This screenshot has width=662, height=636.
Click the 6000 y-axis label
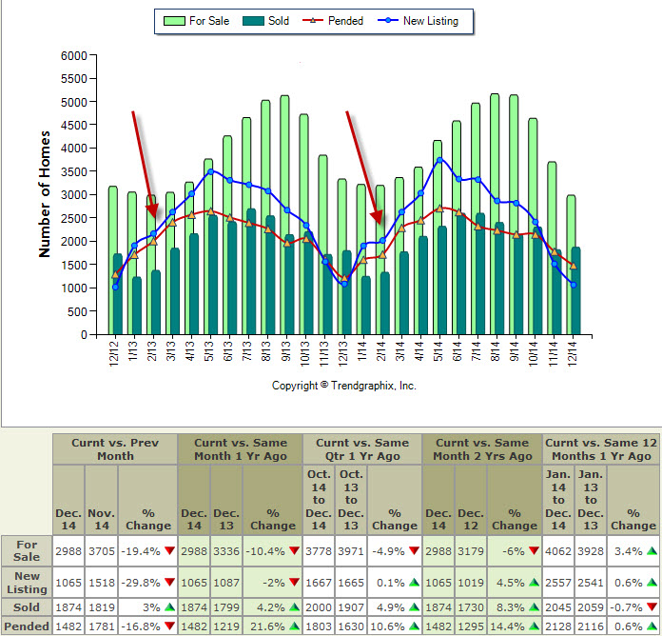point(73,56)
